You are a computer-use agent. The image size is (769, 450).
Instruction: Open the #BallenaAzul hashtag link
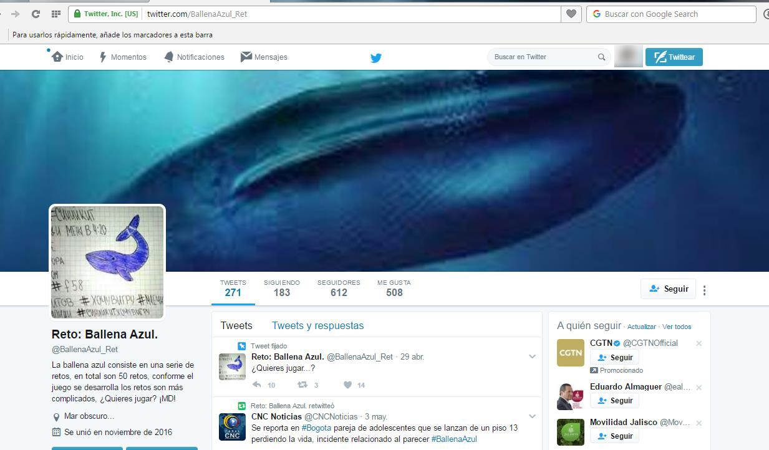(x=454, y=439)
